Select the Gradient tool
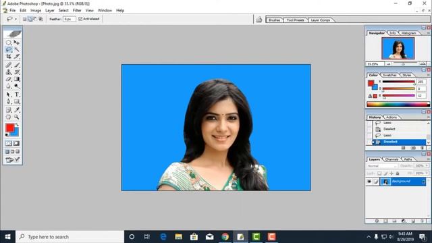Image resolution: width=432 pixels, height=243 pixels. pyautogui.click(x=17, y=80)
